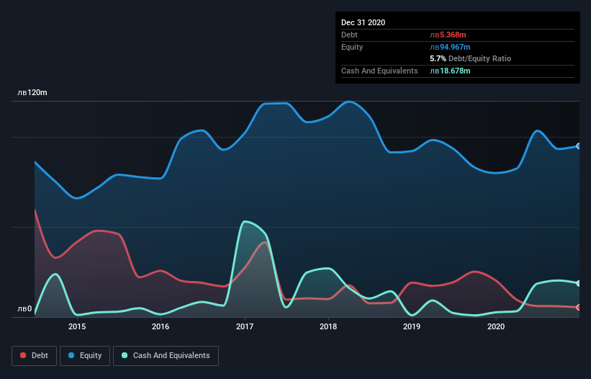Click the Dec 31 2020 tooltip date
Screen dimensions: 591x379
pyautogui.click(x=363, y=22)
